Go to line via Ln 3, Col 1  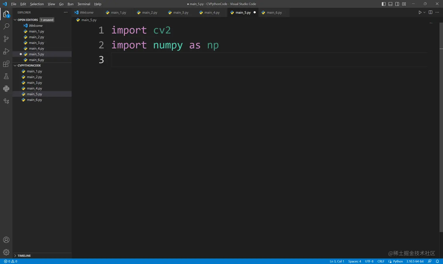[337, 261]
